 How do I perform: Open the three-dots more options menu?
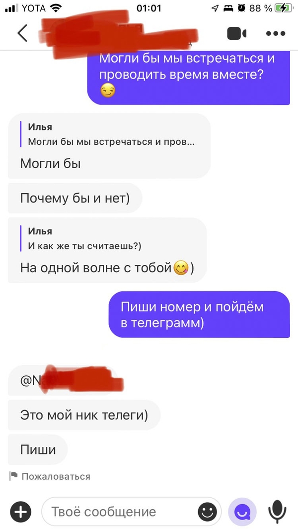[x=276, y=33]
